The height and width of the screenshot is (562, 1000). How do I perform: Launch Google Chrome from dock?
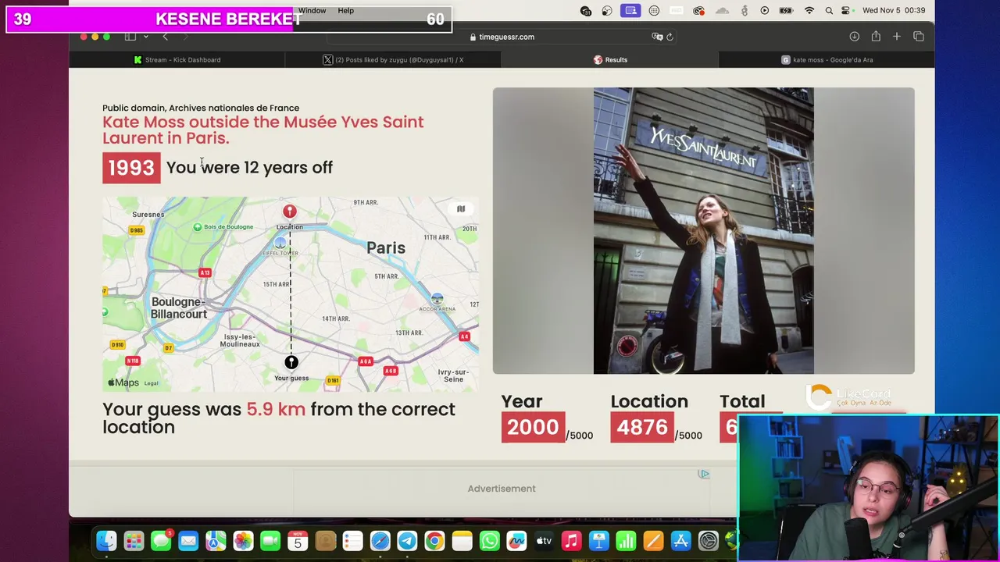tap(434, 540)
